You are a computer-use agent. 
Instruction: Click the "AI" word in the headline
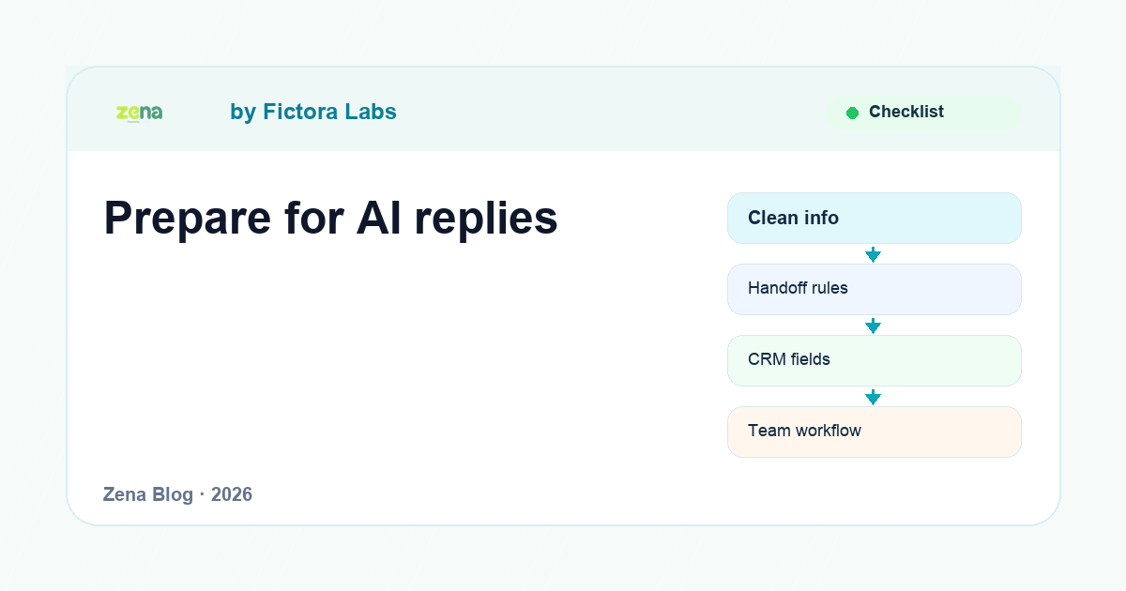click(x=377, y=218)
